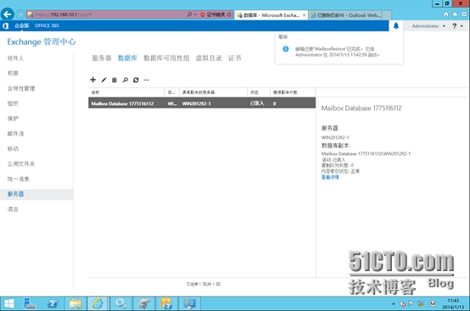Go back with browser back arrow

(x=8, y=14)
